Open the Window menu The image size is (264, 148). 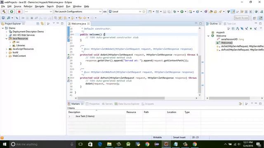tap(77, 7)
